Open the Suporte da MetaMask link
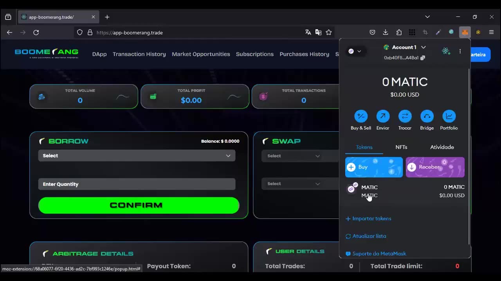 (376, 254)
